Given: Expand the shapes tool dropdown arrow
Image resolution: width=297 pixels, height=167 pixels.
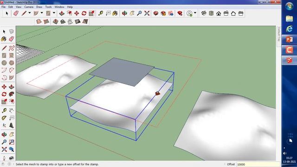Looking at the screenshot, I should coord(54,13).
